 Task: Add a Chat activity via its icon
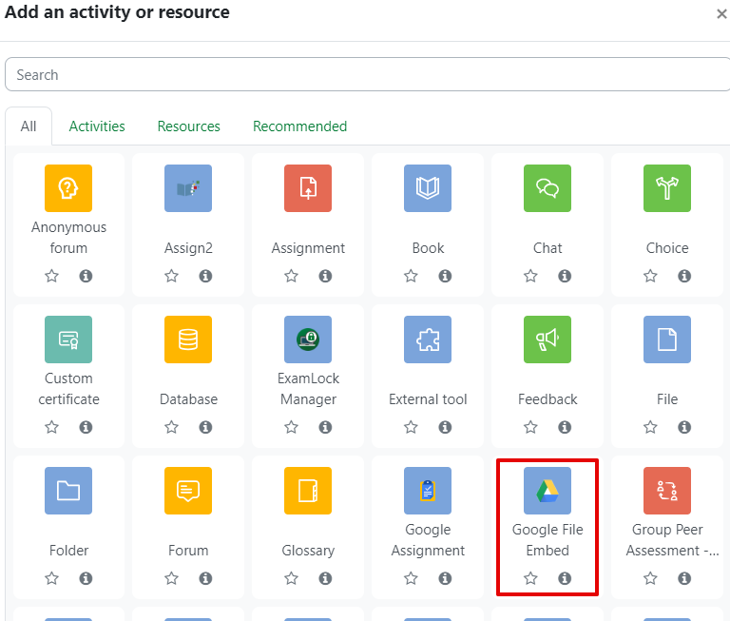[x=547, y=188]
